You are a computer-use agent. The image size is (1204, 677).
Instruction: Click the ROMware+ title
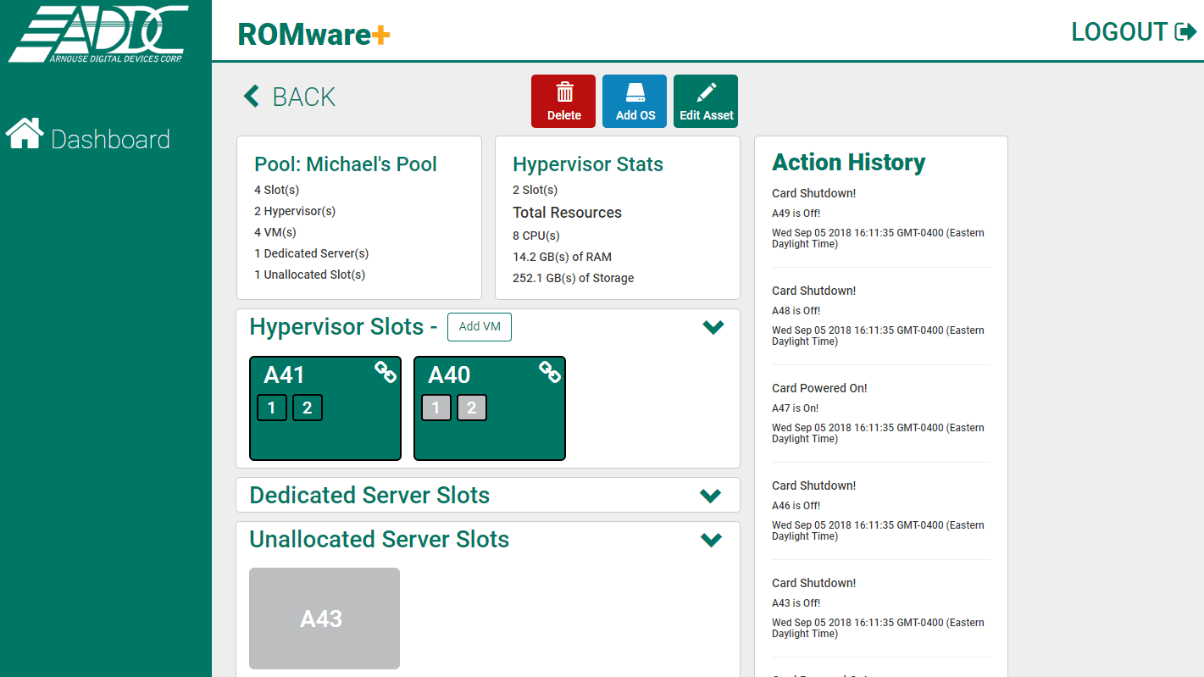pyautogui.click(x=313, y=34)
